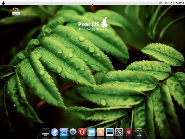Launch the Opera browser from dock
Screen dimensions: 185x139
tap(82, 132)
